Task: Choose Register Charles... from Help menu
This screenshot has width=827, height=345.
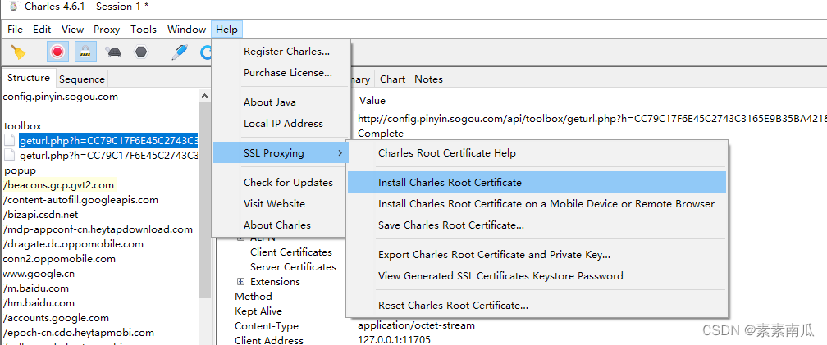Action: coord(286,52)
